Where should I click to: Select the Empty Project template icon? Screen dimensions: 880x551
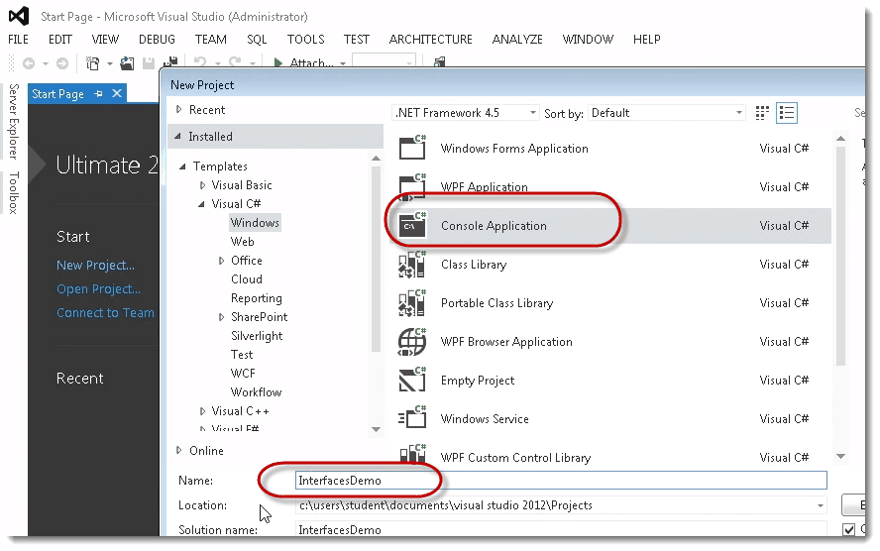[x=412, y=381]
